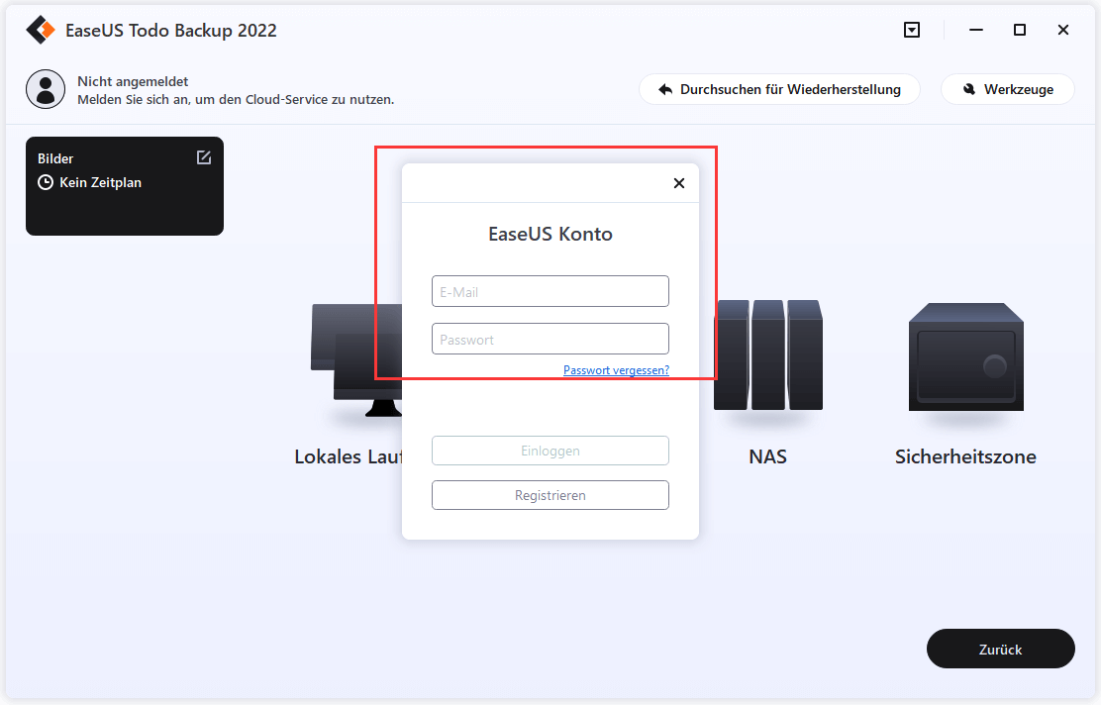Follow the Passwort vergessen? link
1101x705 pixels.
(x=617, y=370)
